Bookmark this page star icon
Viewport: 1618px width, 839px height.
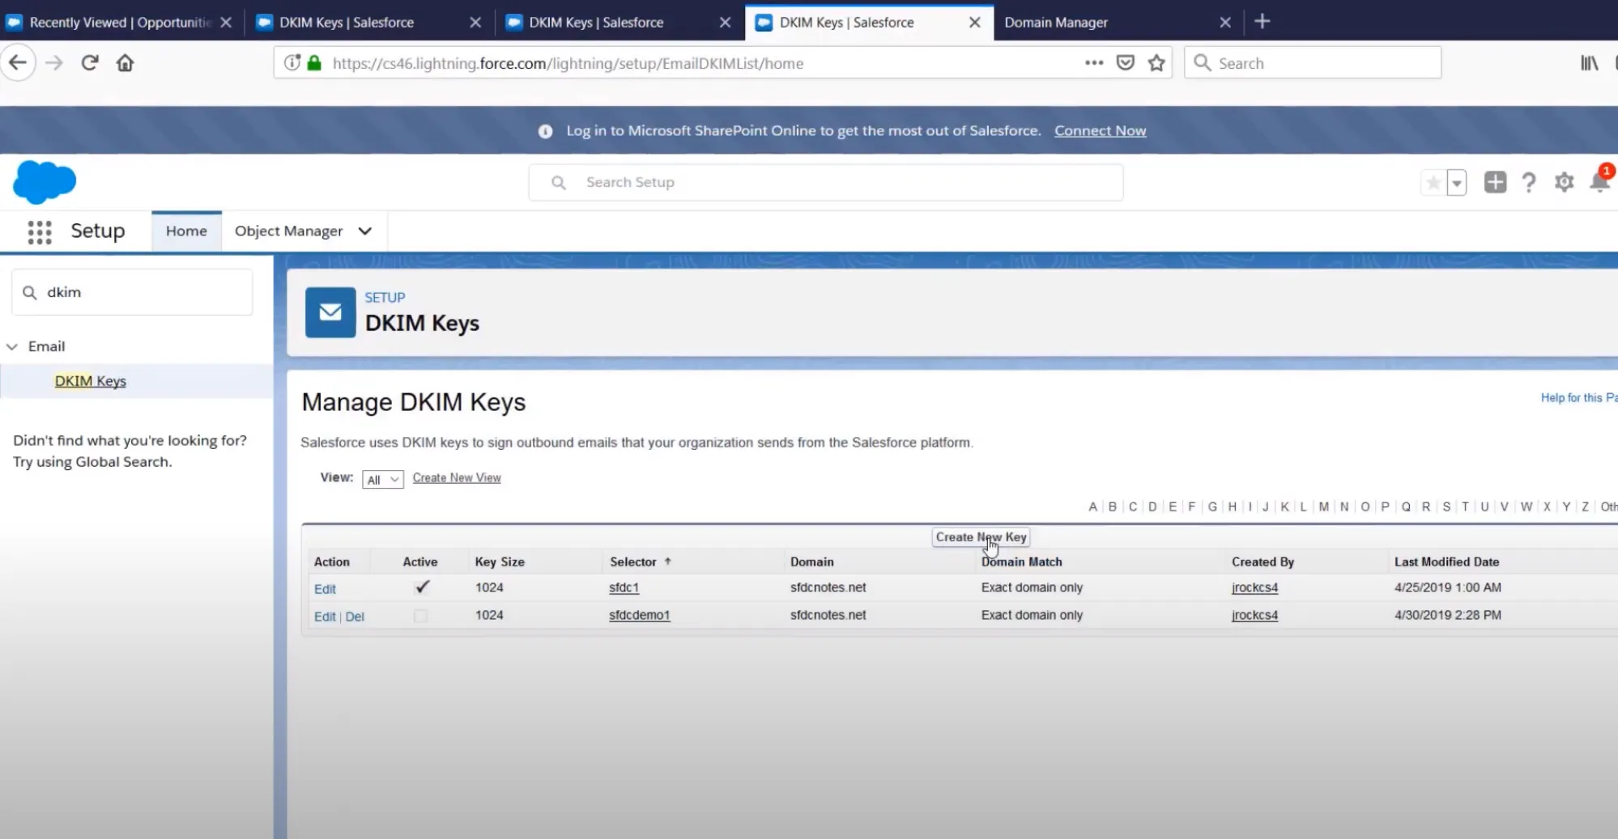pos(1156,63)
